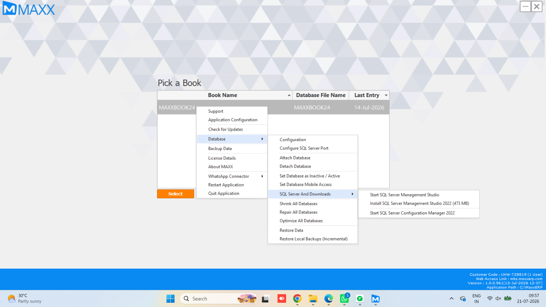
Task: Open Microsoft Edge from the taskbar
Action: tap(329, 299)
